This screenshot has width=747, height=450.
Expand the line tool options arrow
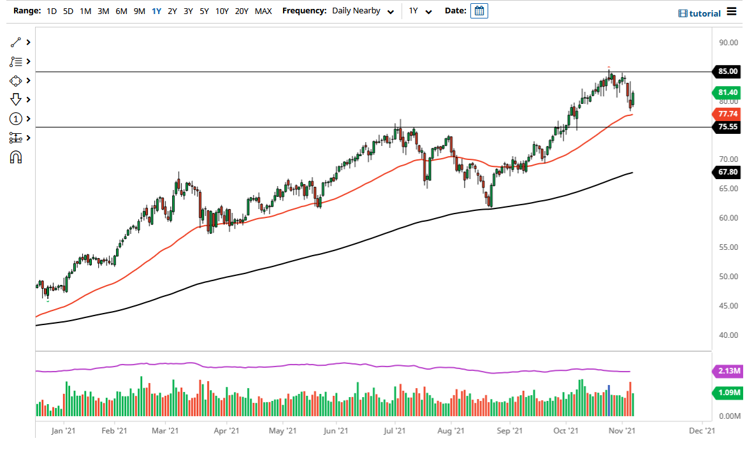(29, 43)
